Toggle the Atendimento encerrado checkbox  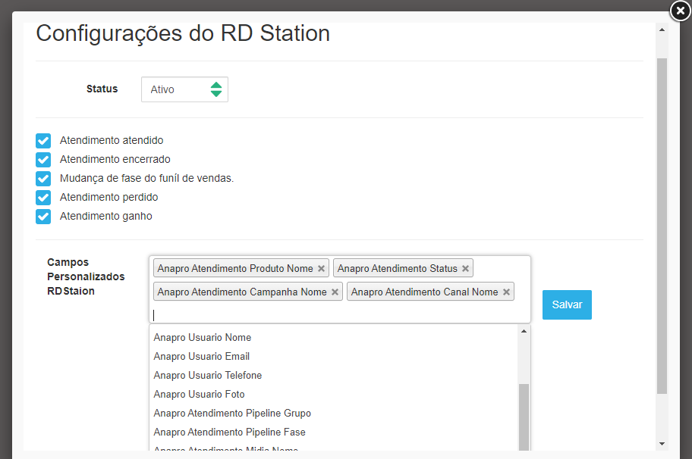click(43, 160)
